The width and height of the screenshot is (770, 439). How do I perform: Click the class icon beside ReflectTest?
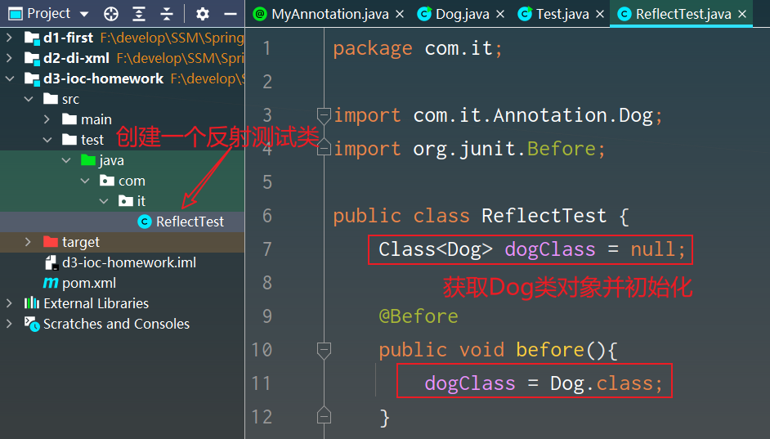pyautogui.click(x=145, y=222)
